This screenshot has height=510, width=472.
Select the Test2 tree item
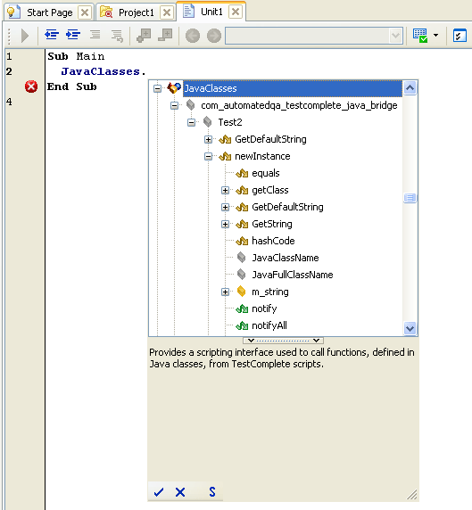(230, 122)
